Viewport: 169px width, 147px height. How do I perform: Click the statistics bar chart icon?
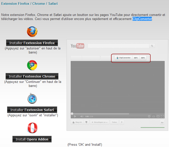[162, 122]
